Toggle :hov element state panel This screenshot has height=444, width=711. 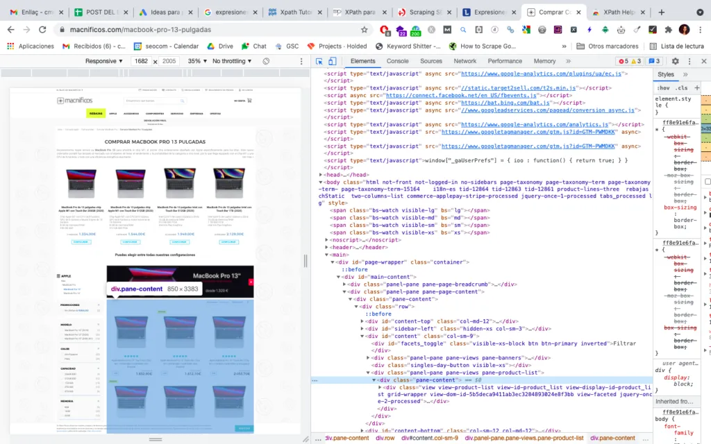(x=663, y=88)
